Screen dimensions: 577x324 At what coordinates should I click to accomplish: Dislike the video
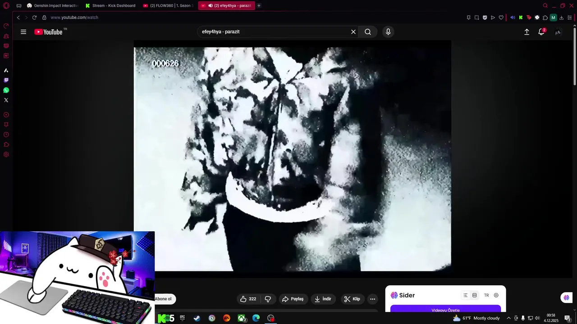tap(268, 299)
